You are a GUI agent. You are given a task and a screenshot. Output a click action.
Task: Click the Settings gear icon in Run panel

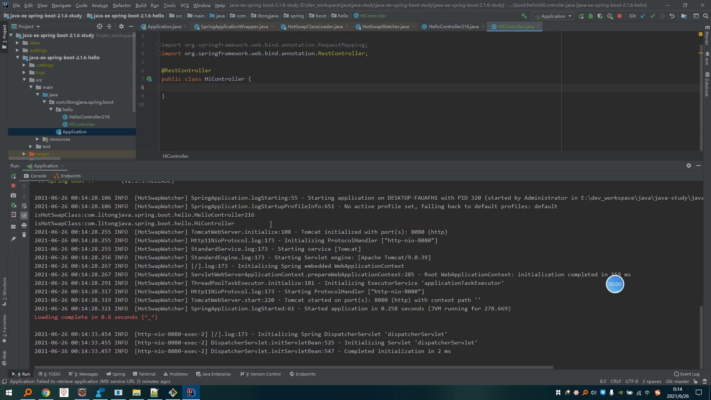688,166
